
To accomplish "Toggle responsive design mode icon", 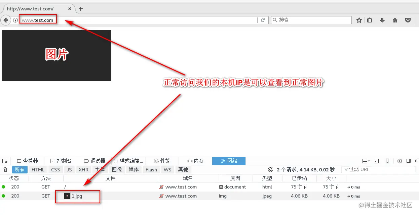I will [x=387, y=161].
